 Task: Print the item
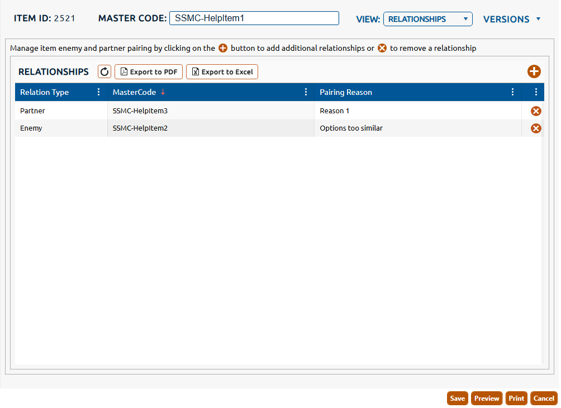(516, 398)
